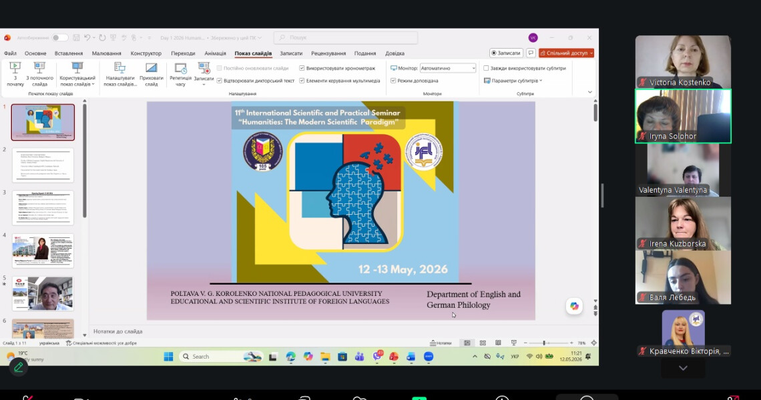Viewport: 761px width, 400px height.
Task: Open Zoom app from taskbar
Action: (x=429, y=357)
